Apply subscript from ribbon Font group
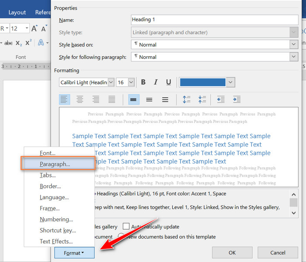The height and width of the screenshot is (262, 306). tap(19, 43)
